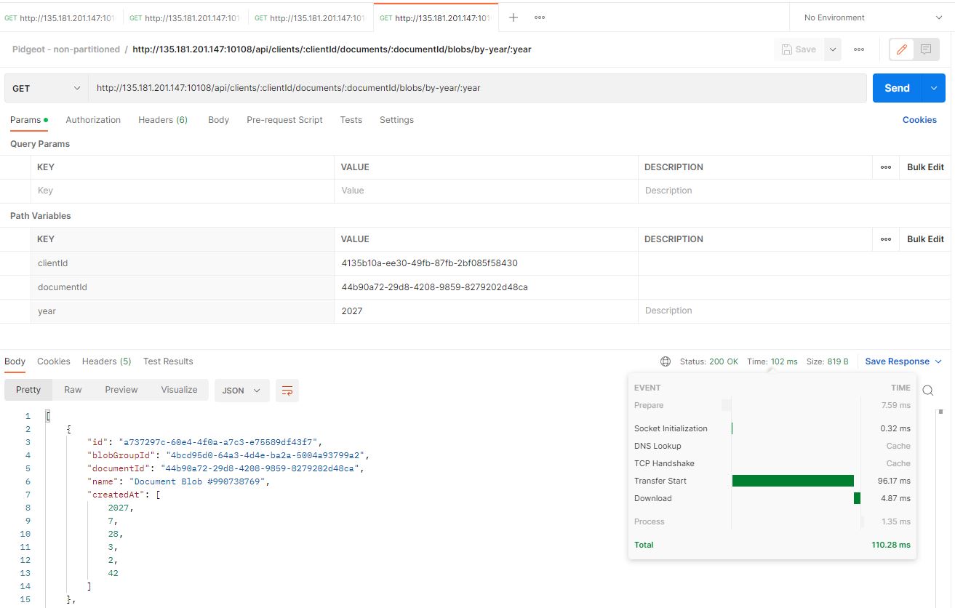Open the comments panel icon

tap(926, 49)
